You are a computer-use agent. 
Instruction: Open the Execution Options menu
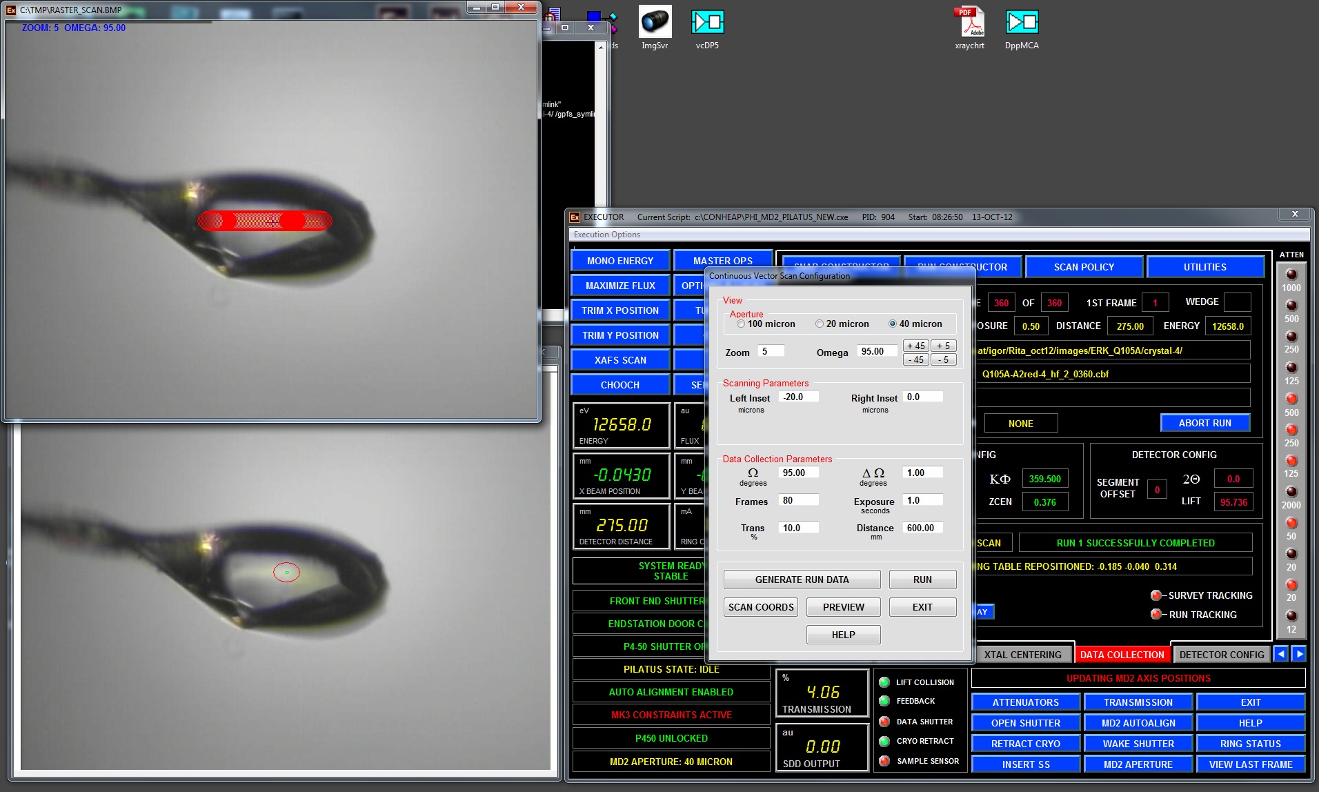click(607, 235)
